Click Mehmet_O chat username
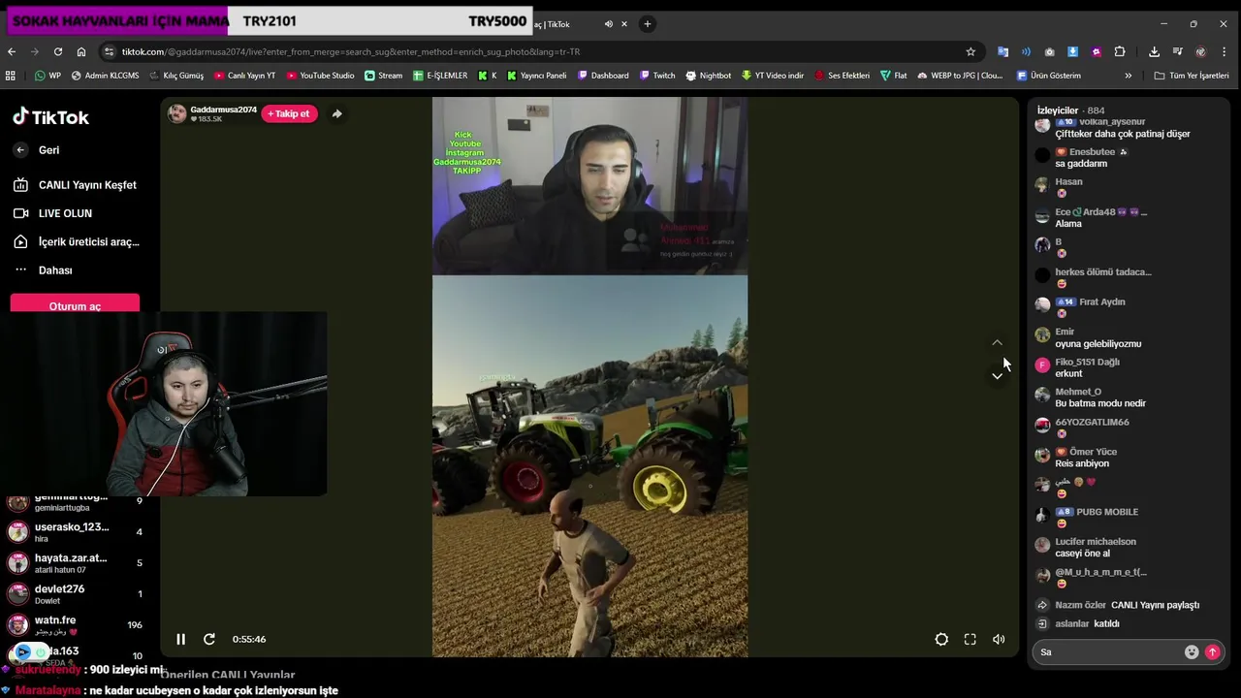The width and height of the screenshot is (1241, 698). tap(1078, 392)
